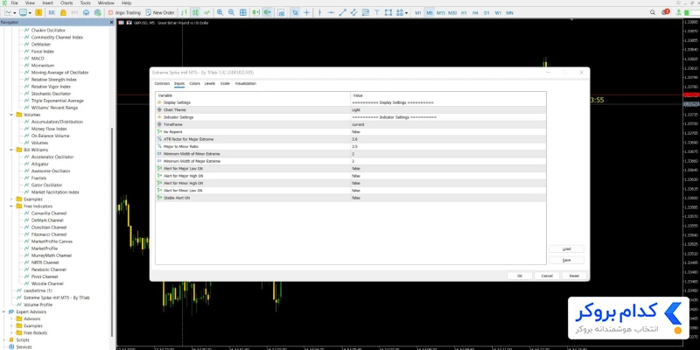Collapse the Free Indicators folder in Navigator
700x350 pixels.
coord(11,206)
